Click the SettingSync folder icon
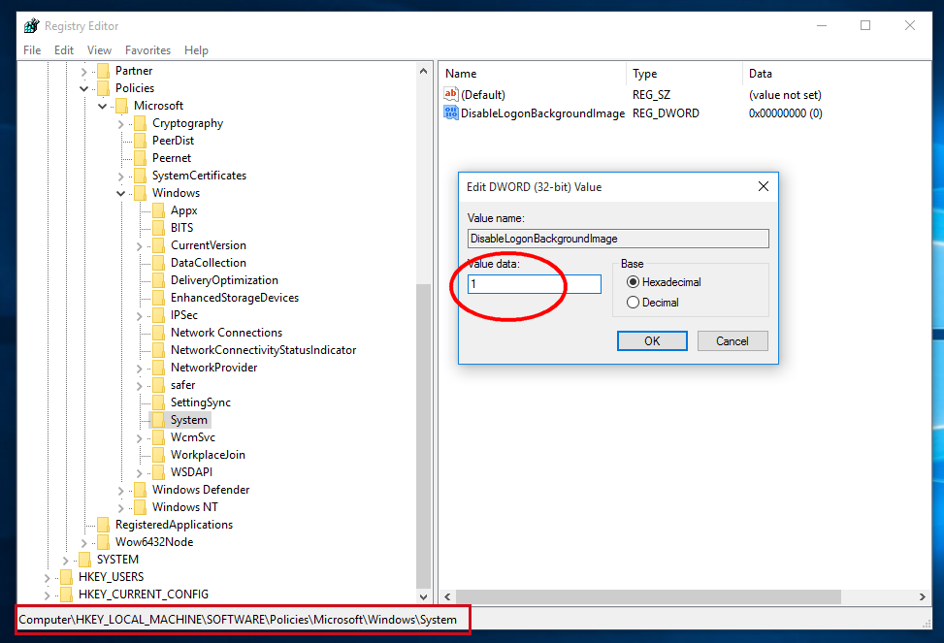 (158, 402)
